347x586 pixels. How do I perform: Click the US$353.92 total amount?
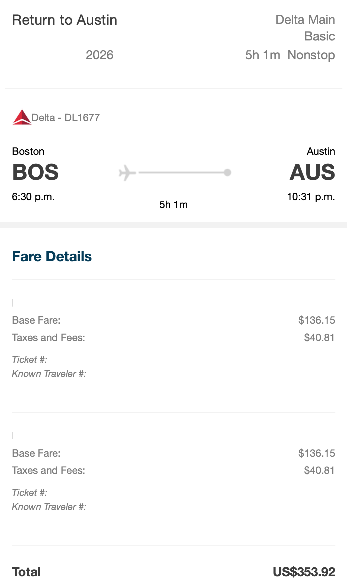pyautogui.click(x=304, y=572)
